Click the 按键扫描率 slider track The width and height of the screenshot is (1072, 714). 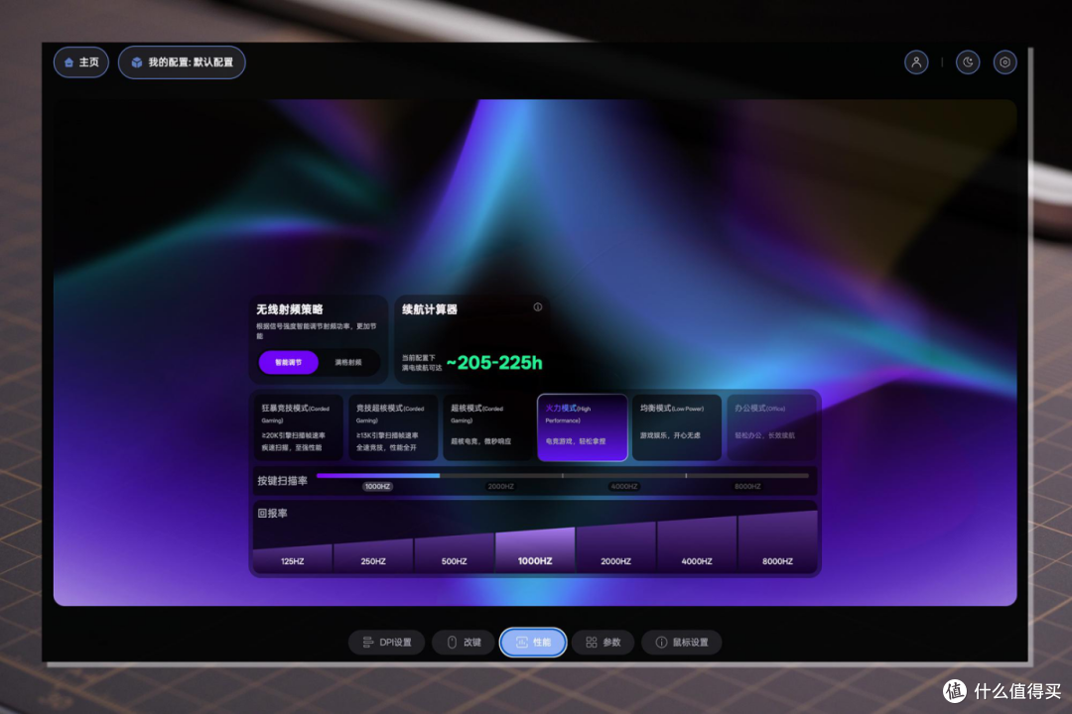[x=563, y=476]
